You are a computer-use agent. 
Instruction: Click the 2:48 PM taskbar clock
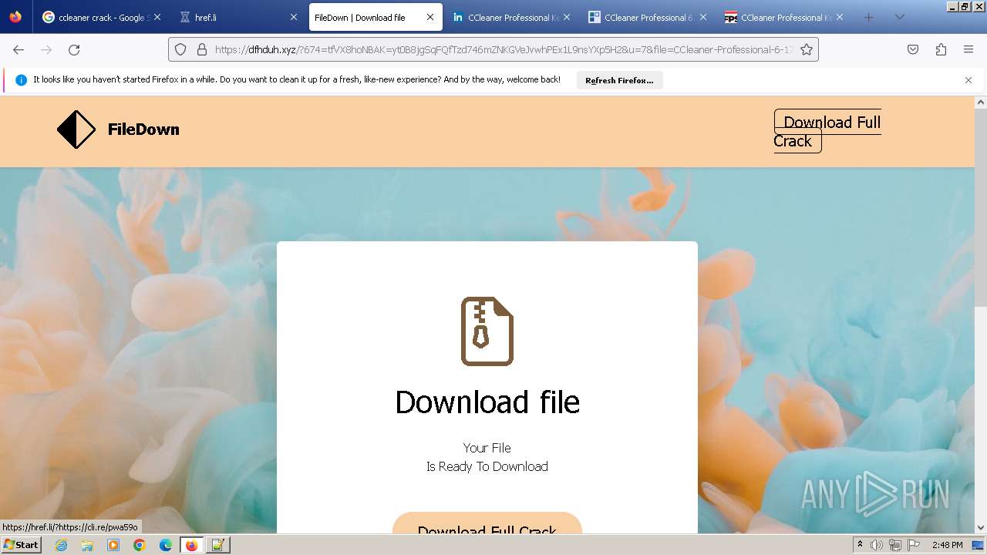tap(947, 545)
